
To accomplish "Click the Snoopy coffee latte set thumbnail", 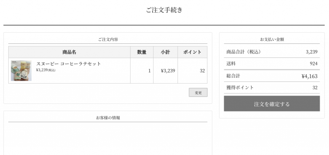I will click(21, 70).
